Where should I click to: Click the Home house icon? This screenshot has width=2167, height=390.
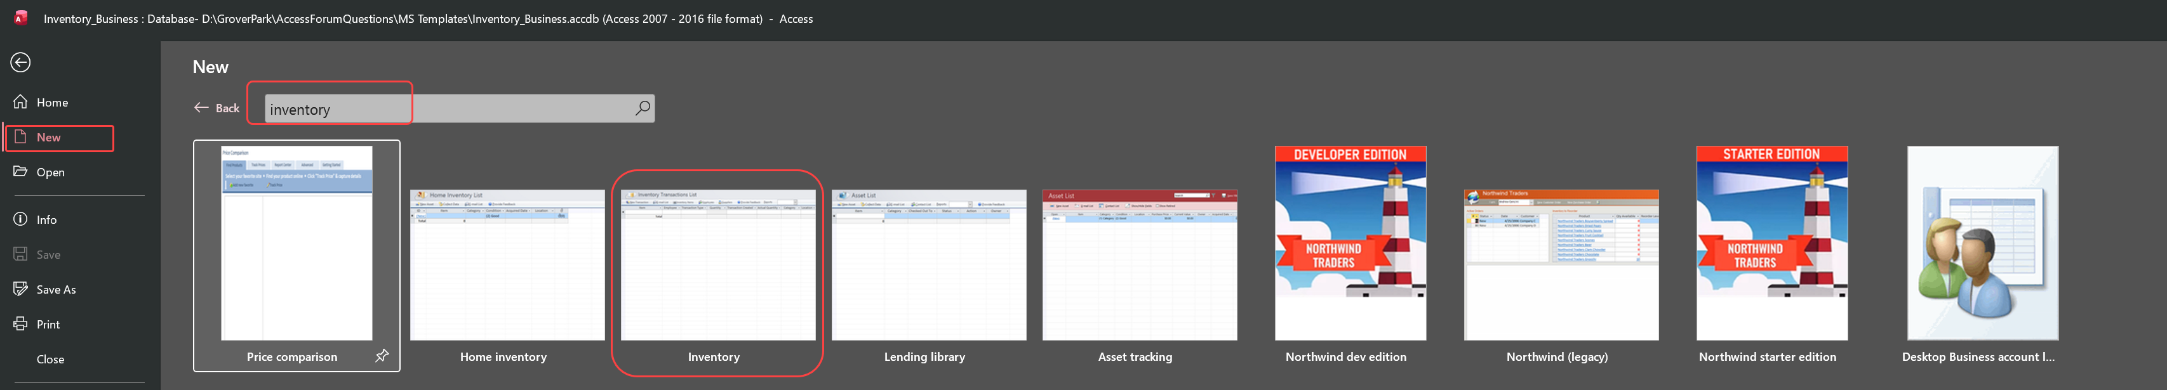pyautogui.click(x=20, y=101)
